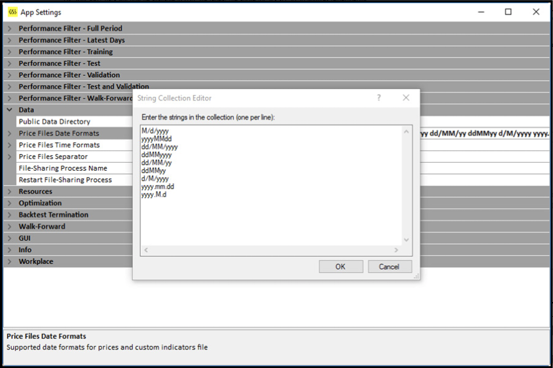Screen dimensions: 553x368
Task: Click the vertical scrollbar down arrow
Action: 406,240
